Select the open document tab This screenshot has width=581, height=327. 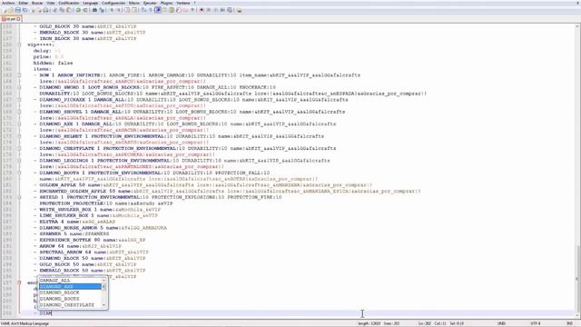10,19
